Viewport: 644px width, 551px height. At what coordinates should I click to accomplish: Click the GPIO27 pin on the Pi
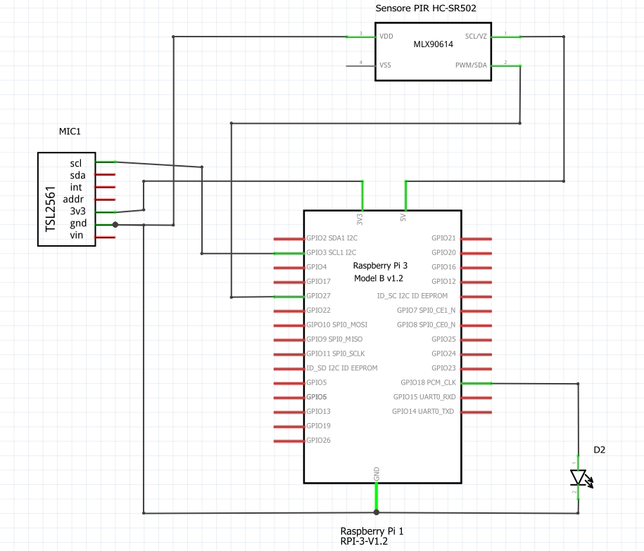tap(291, 295)
